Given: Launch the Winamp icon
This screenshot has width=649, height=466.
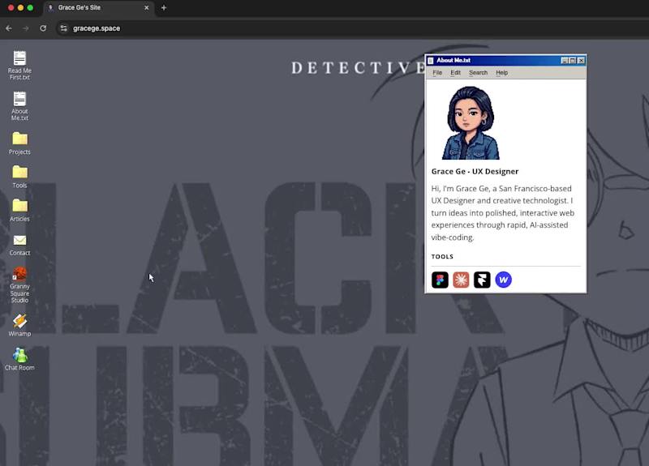Looking at the screenshot, I should pos(19,325).
